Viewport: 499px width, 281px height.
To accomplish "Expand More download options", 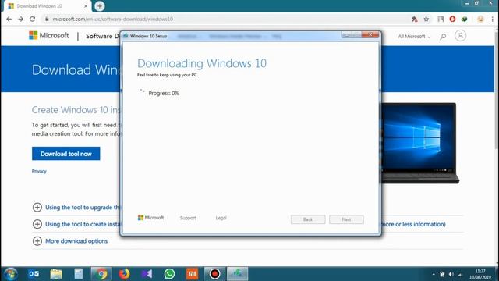I will point(70,241).
